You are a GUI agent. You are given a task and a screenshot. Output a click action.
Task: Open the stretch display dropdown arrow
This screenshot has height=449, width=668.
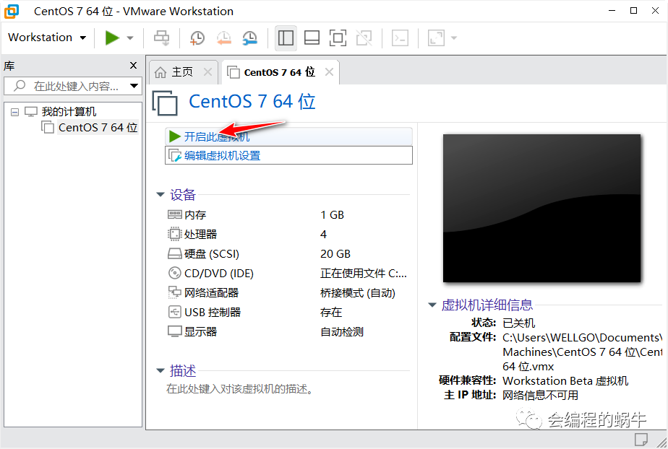(x=454, y=38)
